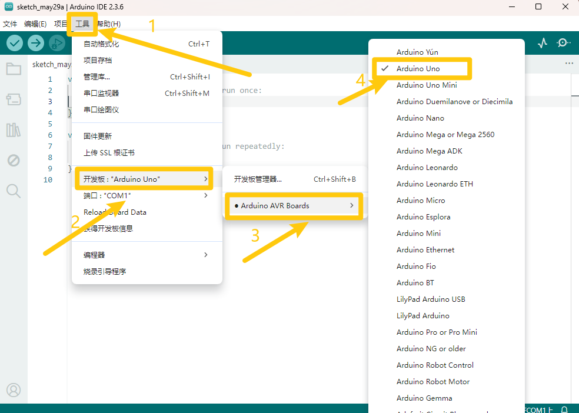
Task: Click Reload Board Data entry
Action: [147, 212]
